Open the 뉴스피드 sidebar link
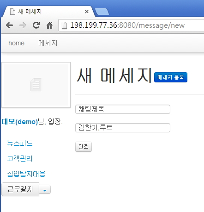 [20, 143]
